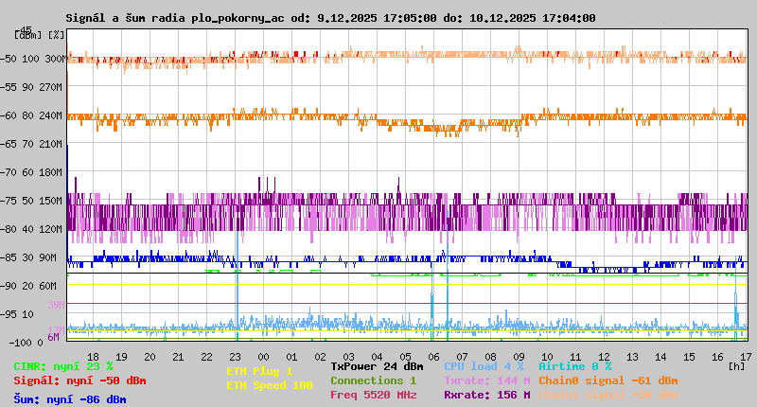Viewport: 757px width, 407px height.
Task: Click the 23 hour mark on time axis
Action: (235, 356)
